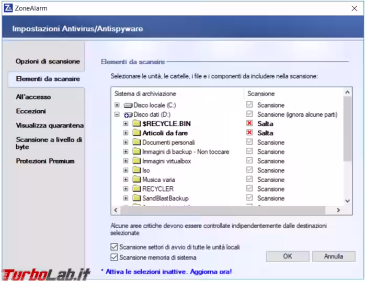This screenshot has height=282, width=365.
Task: Expand the Documenti personali folder node
Action: pyautogui.click(x=126, y=142)
